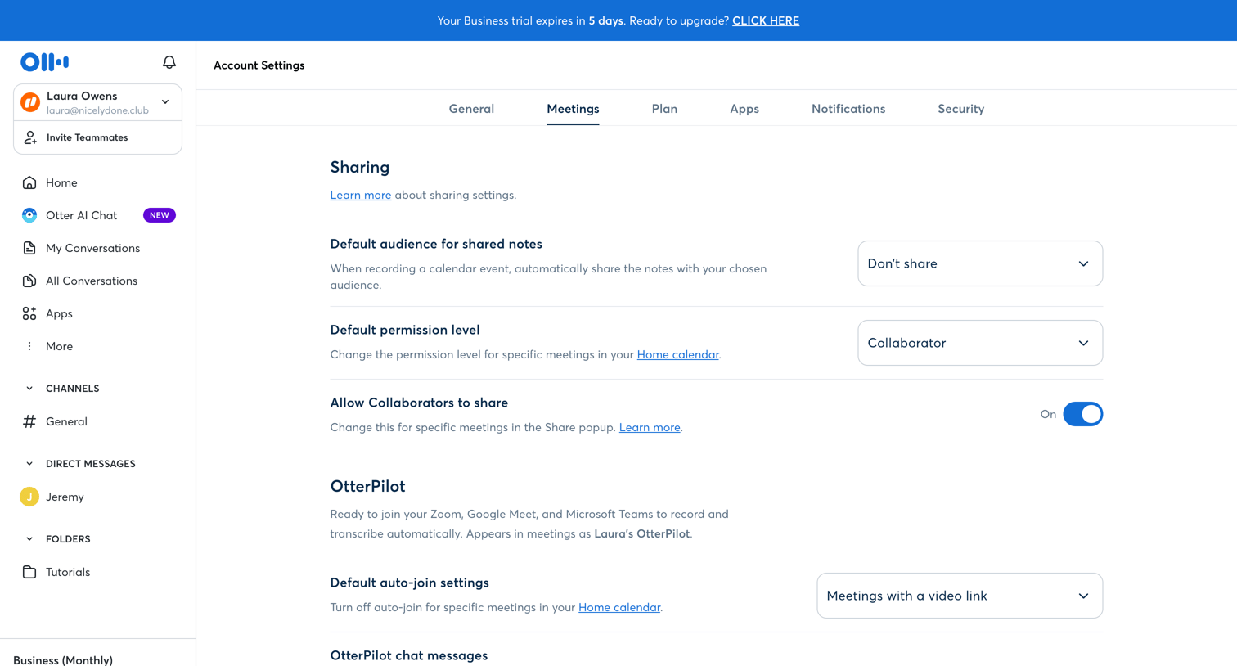Click the NEW badge on Otter AI Chat

[x=160, y=215]
